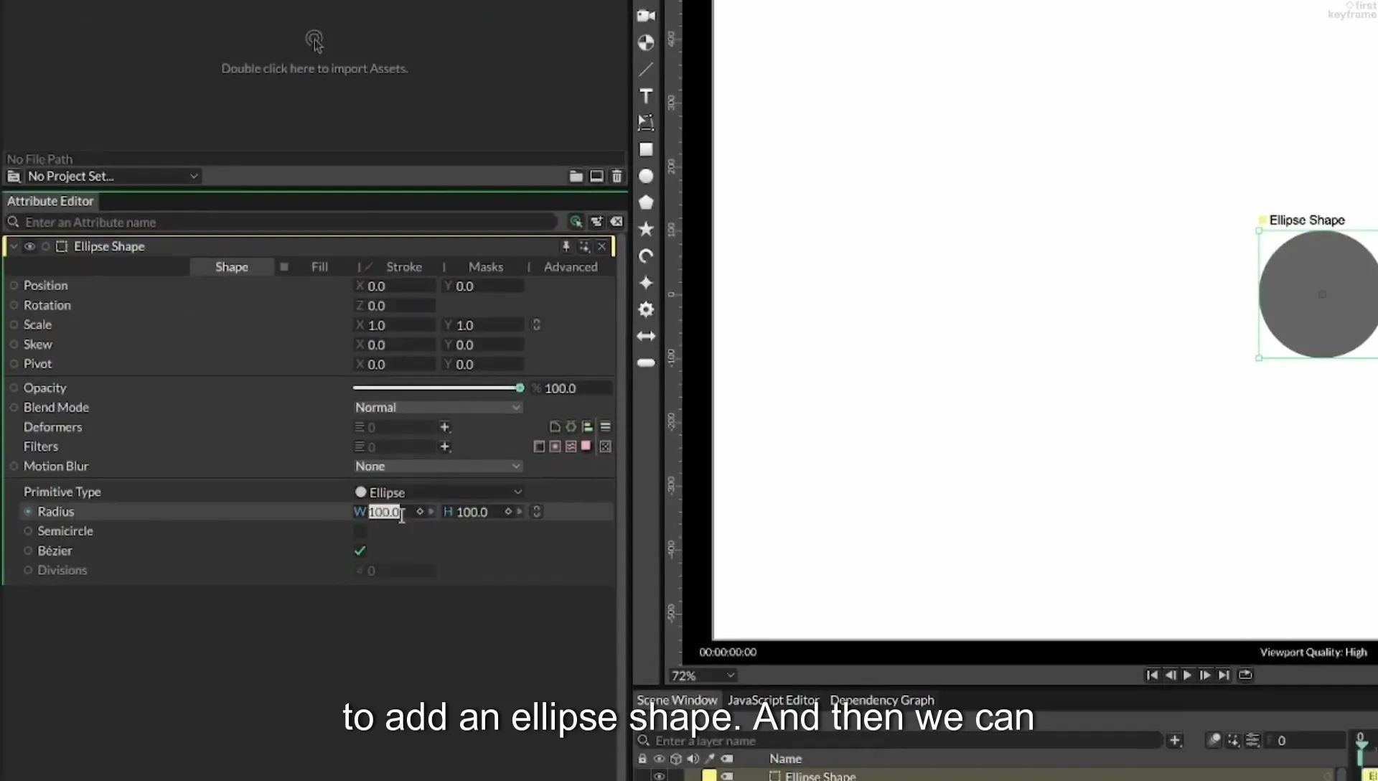Select the Capsule shape tool
1378x781 pixels.
pyautogui.click(x=646, y=363)
